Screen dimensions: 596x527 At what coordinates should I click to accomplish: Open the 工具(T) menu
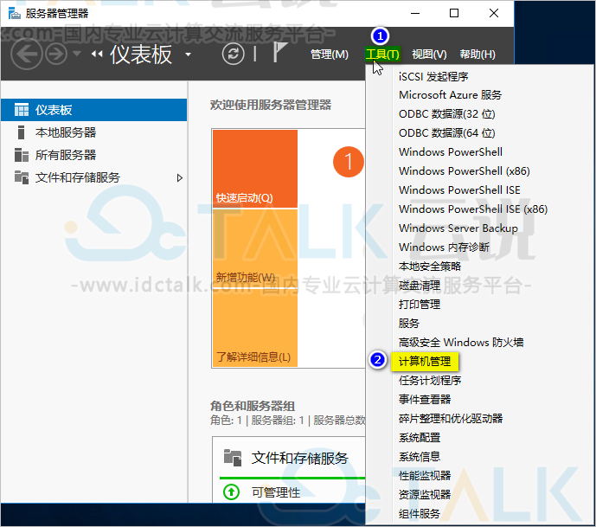382,55
